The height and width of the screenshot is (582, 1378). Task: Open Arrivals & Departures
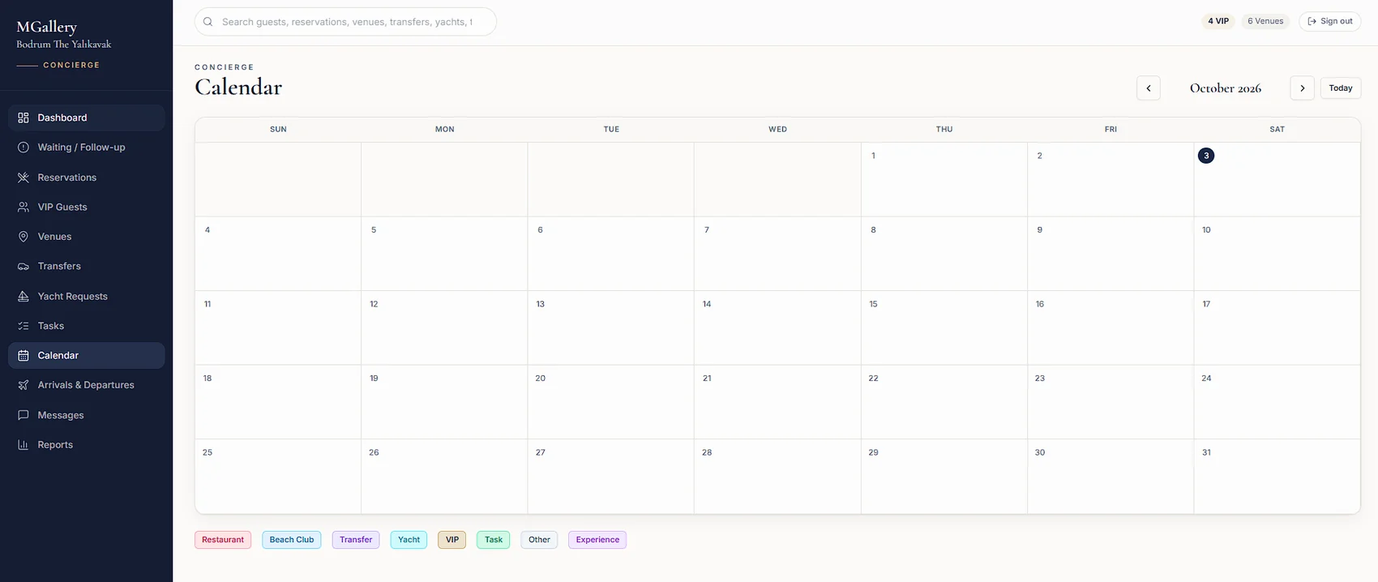[87, 385]
